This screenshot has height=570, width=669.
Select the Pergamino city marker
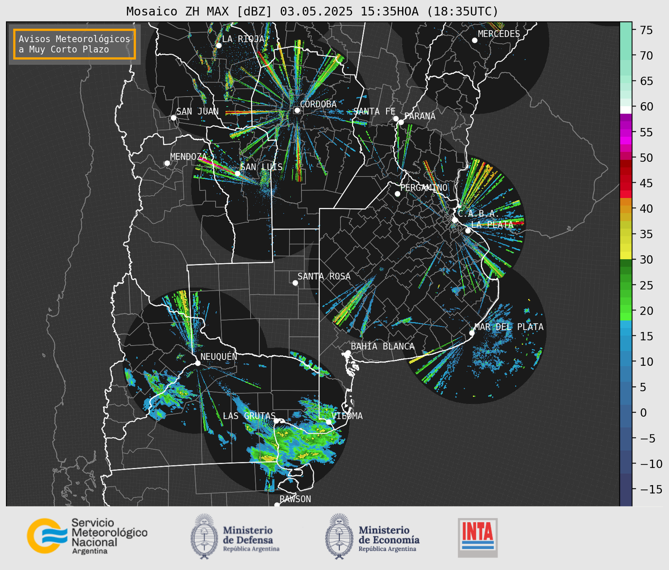pos(397,194)
